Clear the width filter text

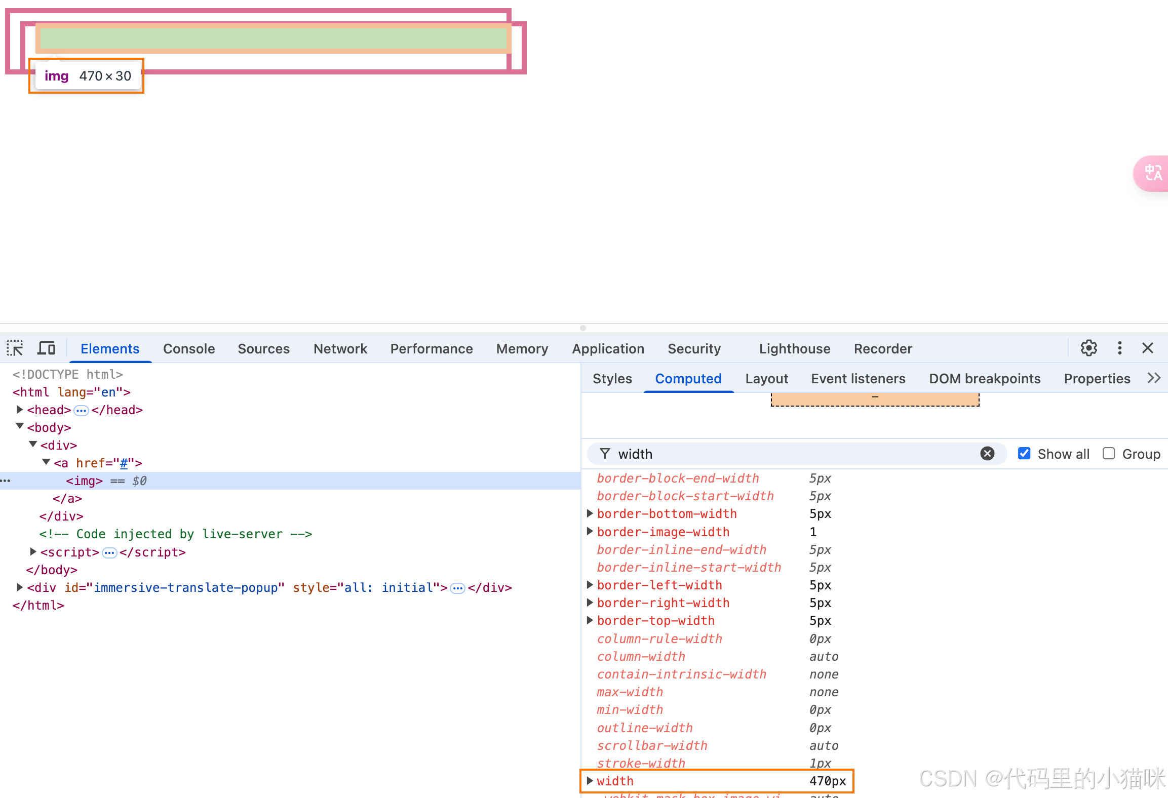pyautogui.click(x=987, y=454)
